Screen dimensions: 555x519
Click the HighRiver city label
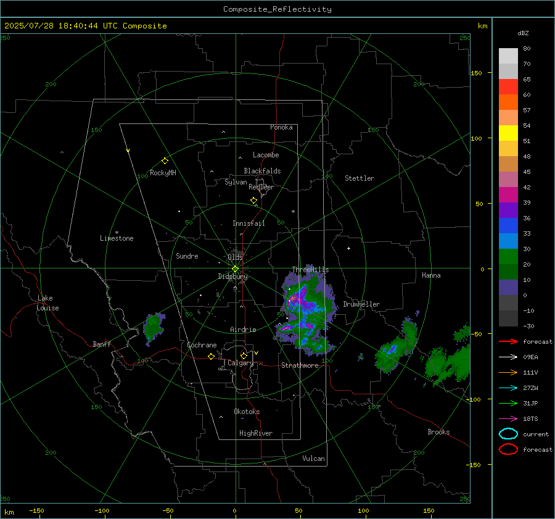[256, 433]
